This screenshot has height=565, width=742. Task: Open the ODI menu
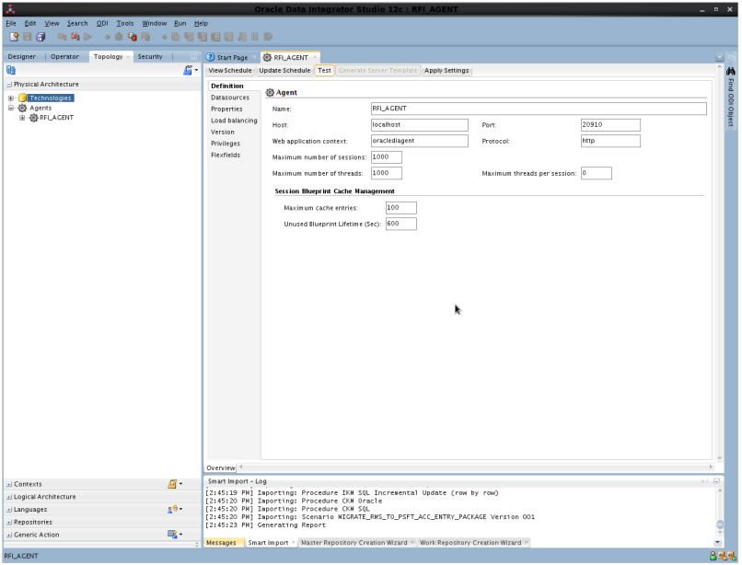(x=102, y=23)
